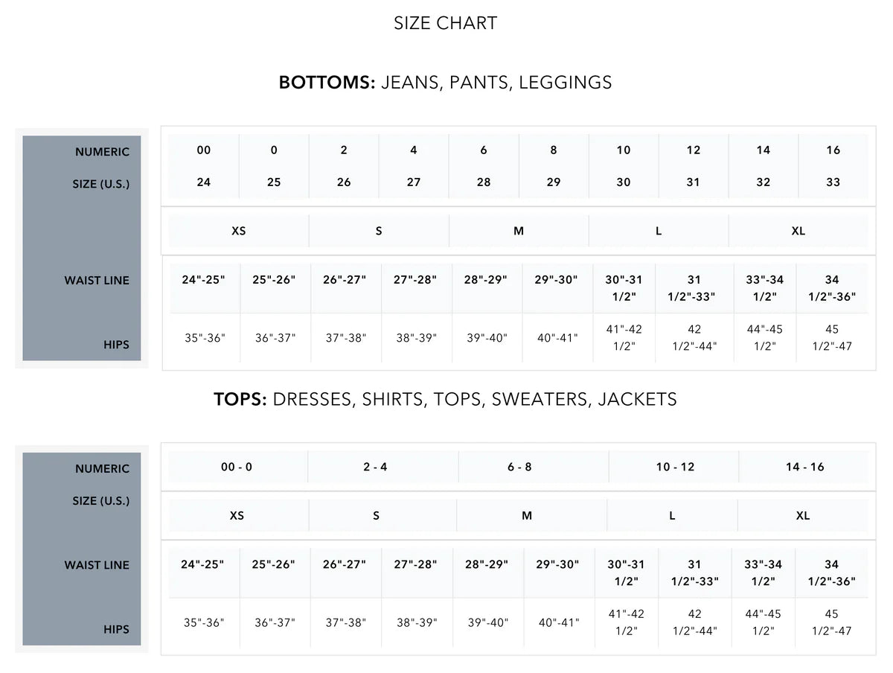Image resolution: width=893 pixels, height=673 pixels.
Task: Choose U.S. size 28 in Bottoms table
Action: [484, 182]
